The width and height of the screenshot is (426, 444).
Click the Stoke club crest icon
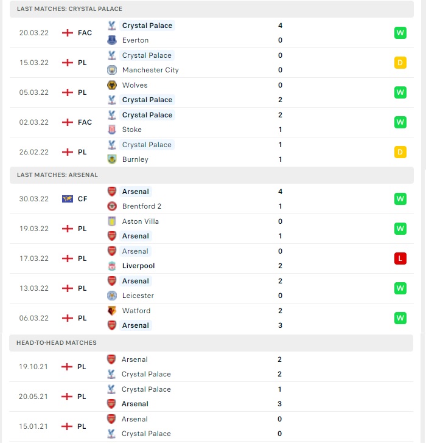coord(112,130)
